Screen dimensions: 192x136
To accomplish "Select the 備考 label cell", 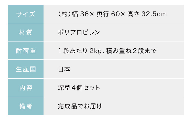I will tap(26, 106).
